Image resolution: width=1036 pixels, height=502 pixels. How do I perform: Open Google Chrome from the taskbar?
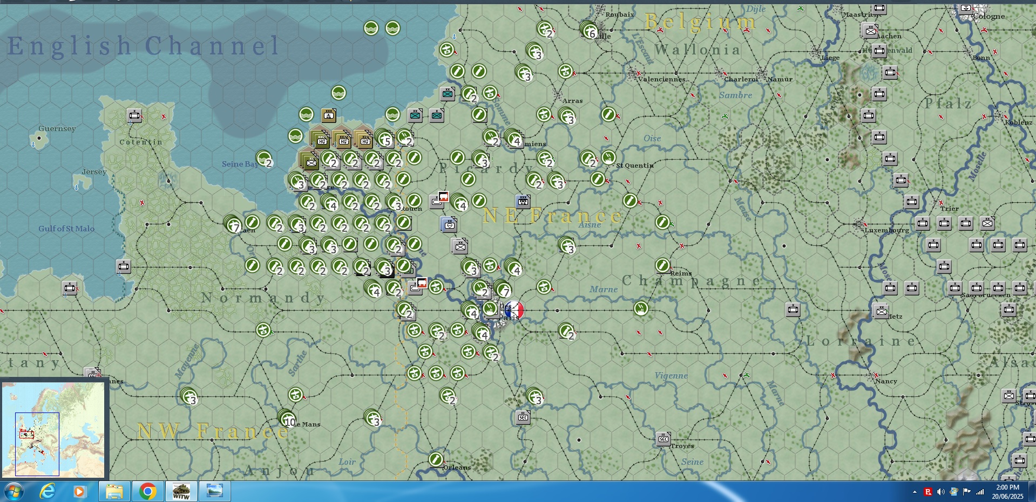pos(147,492)
